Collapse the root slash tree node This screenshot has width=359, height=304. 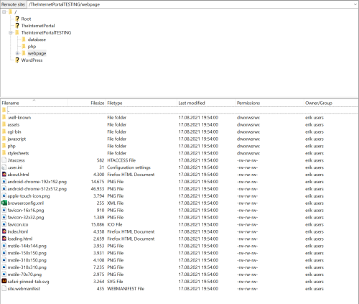click(4, 11)
